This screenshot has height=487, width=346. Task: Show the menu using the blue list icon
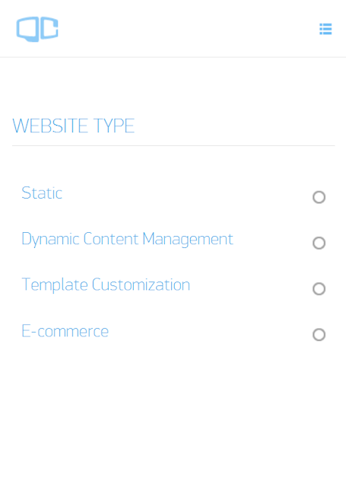click(x=325, y=29)
